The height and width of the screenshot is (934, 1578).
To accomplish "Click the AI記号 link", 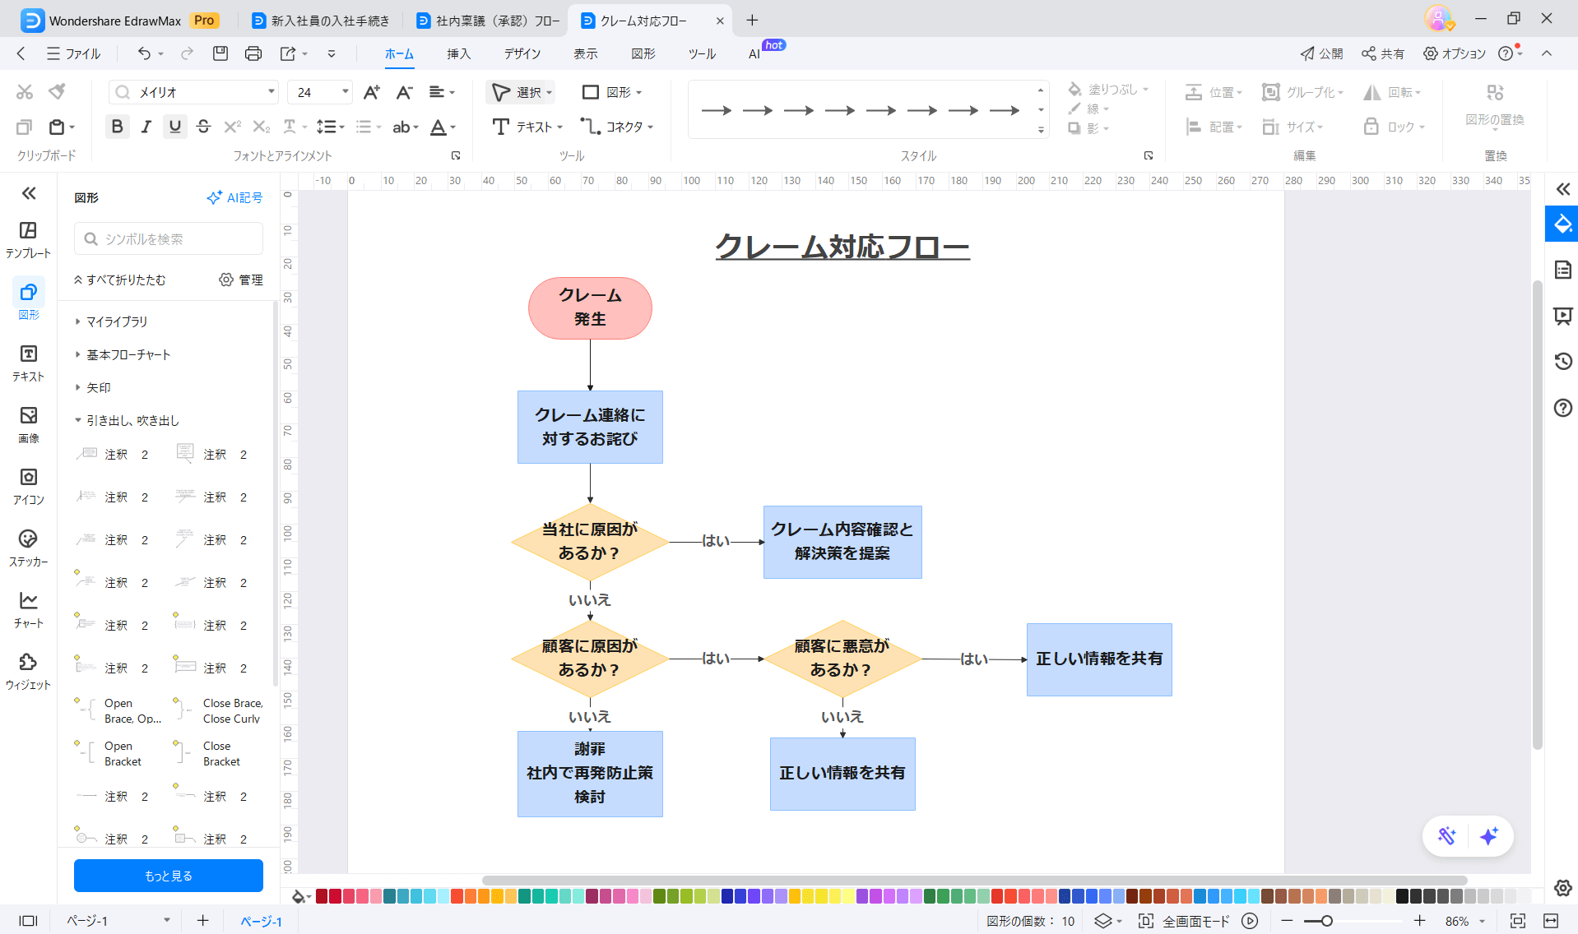I will click(234, 197).
